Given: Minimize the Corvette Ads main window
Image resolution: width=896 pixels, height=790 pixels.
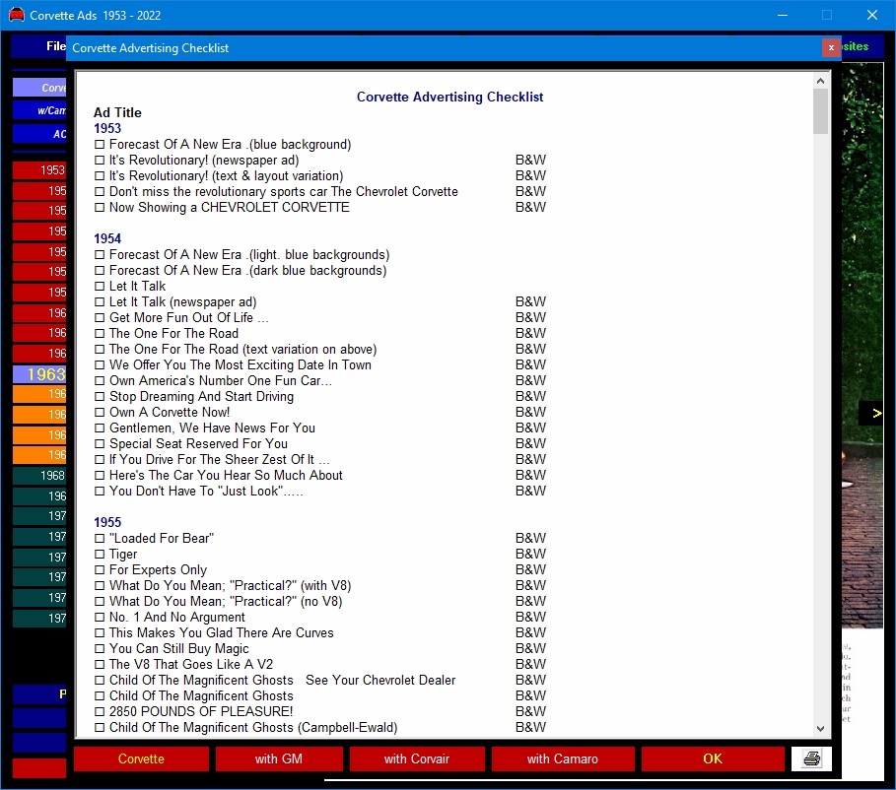Looking at the screenshot, I should [x=783, y=15].
